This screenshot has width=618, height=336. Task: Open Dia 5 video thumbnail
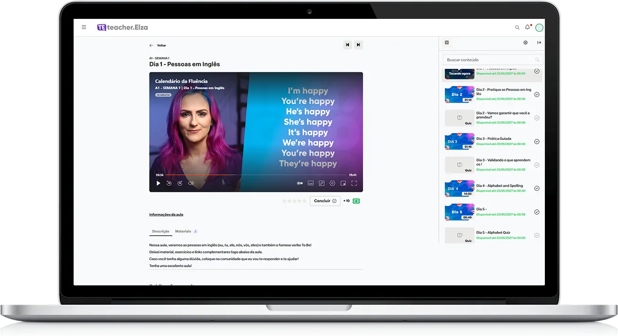click(x=459, y=212)
